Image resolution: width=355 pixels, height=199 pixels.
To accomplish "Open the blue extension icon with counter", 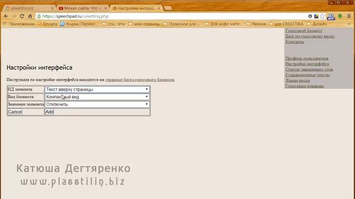I will point(331,17).
